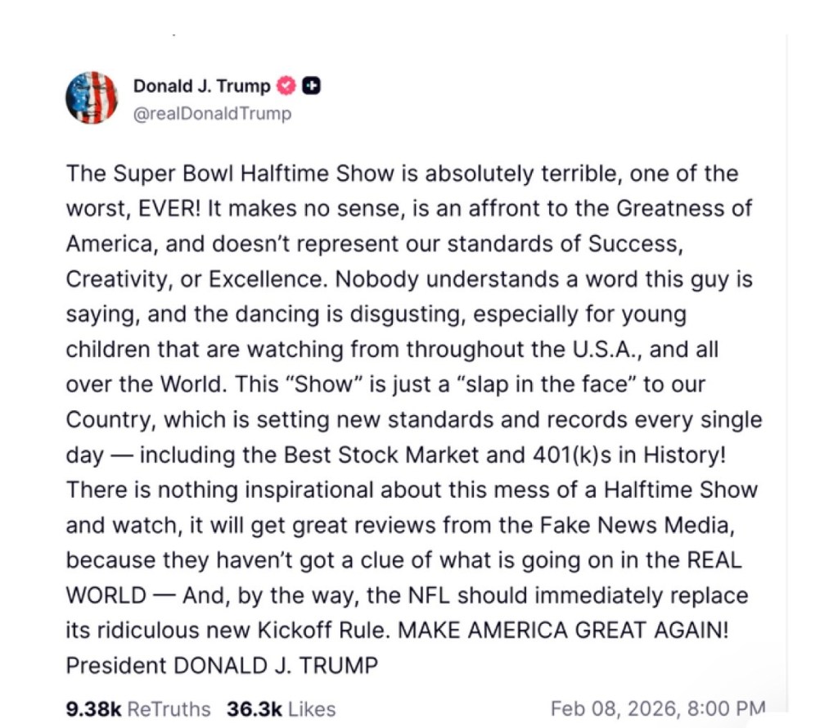
Task: Click the words "REAL WORLD" in the post
Action: [708, 560]
